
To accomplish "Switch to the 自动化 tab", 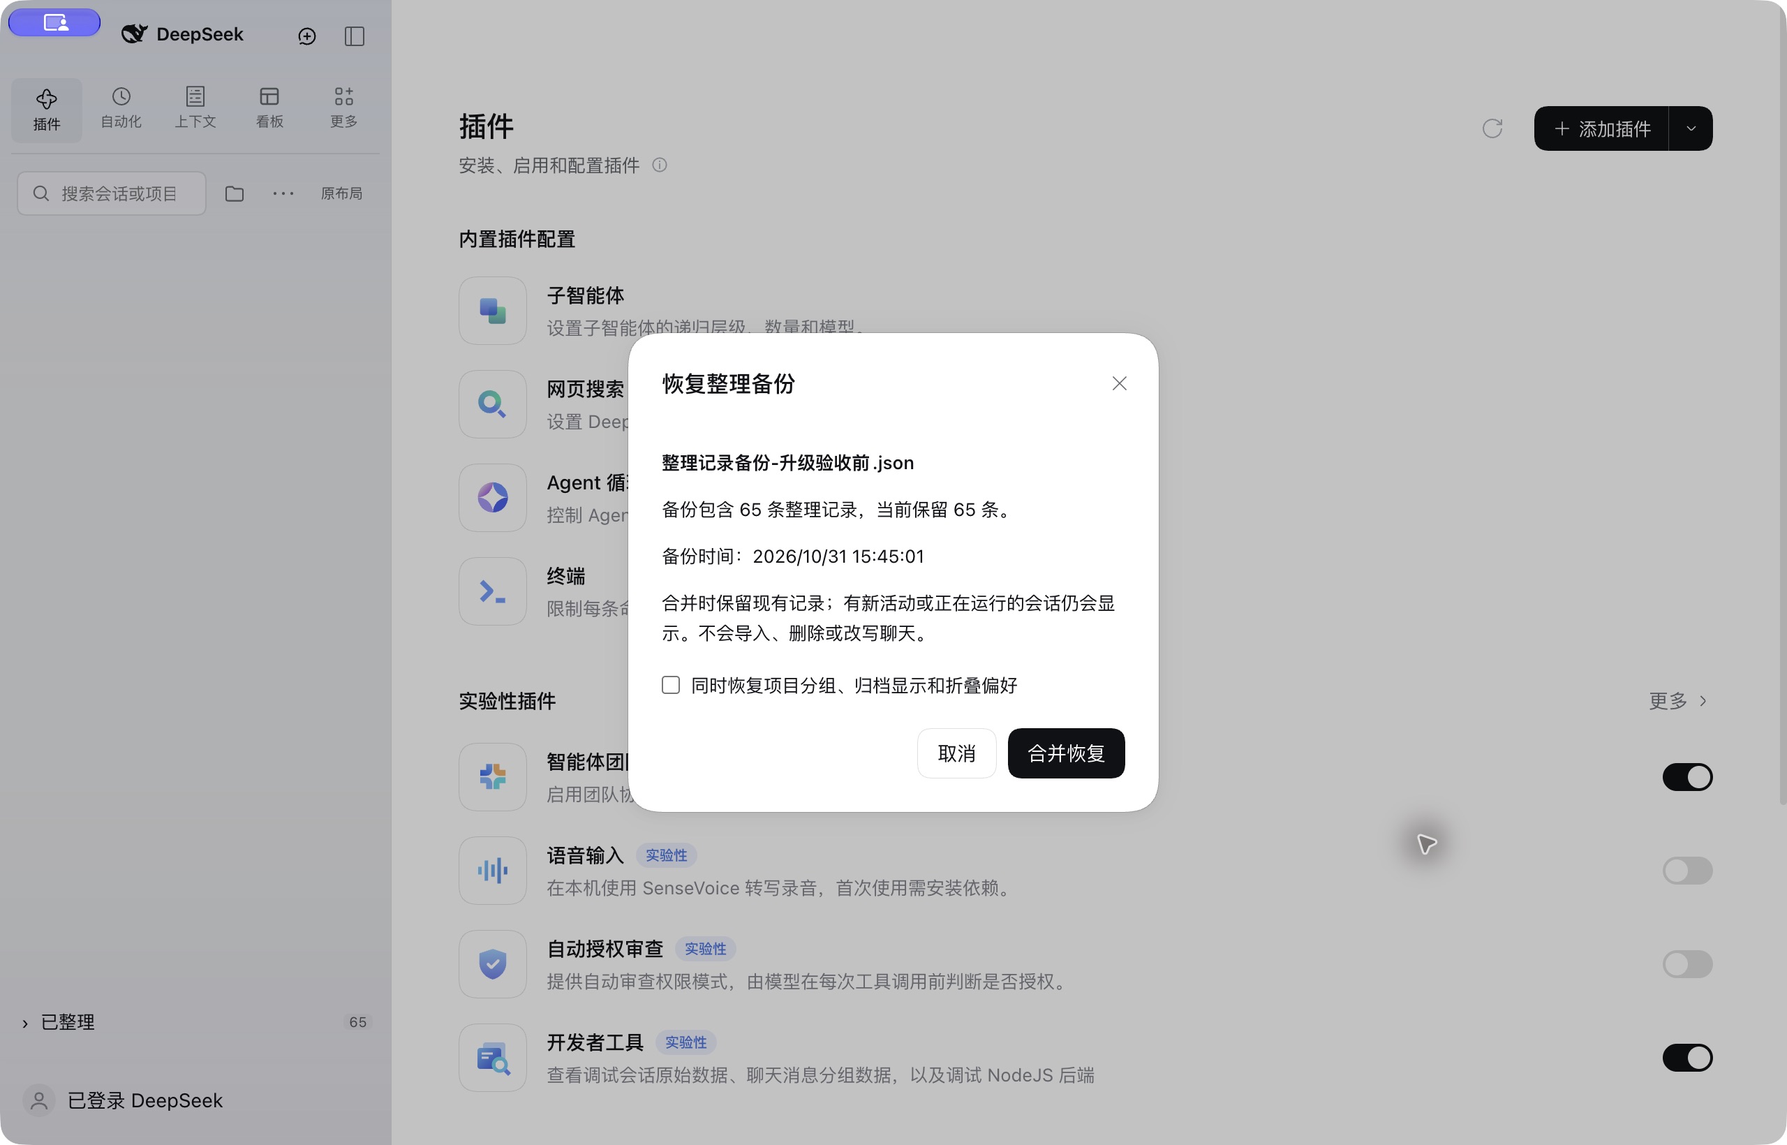I will coord(121,108).
